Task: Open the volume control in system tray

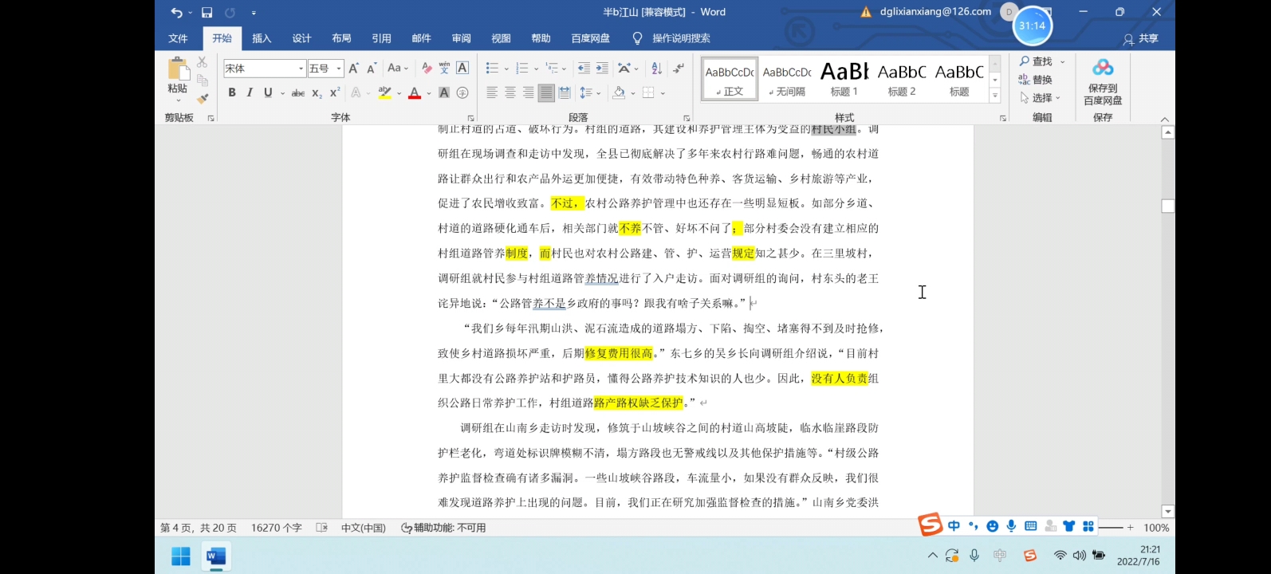Action: tap(1080, 556)
